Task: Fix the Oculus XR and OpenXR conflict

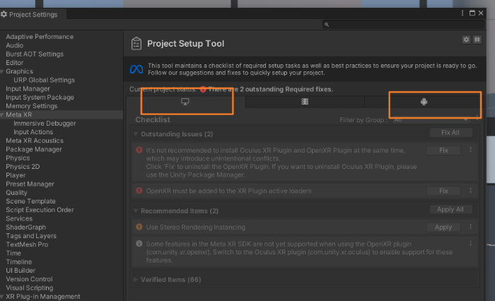Action: (x=443, y=150)
